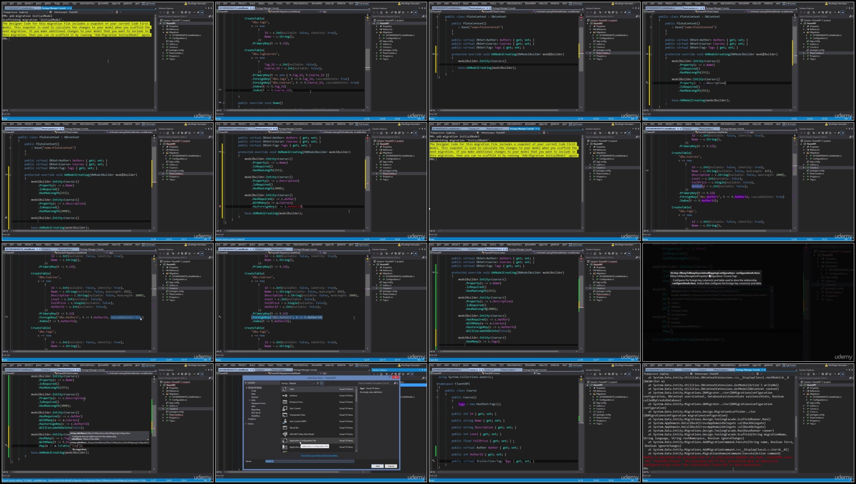Switch to Cover.cs tab in stack-trace frame

point(706,370)
